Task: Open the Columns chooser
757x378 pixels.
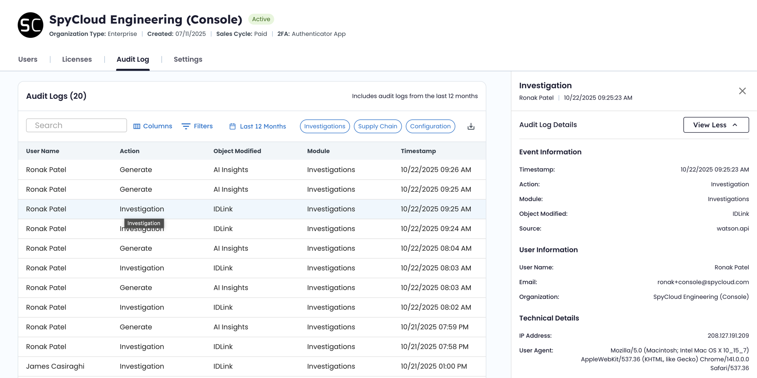Action: pos(153,126)
